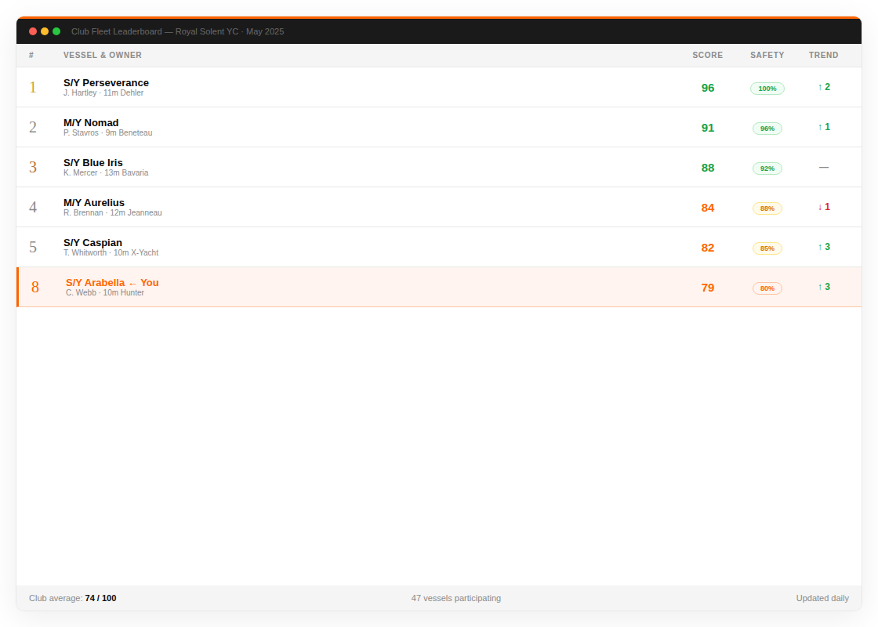This screenshot has width=878, height=627.
Task: Click the dash trend indicator for Blue Iris
Action: click(823, 167)
